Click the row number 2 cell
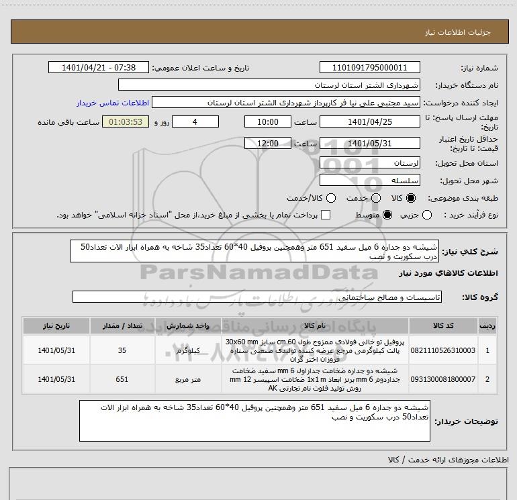The width and height of the screenshot is (517, 500). (487, 379)
